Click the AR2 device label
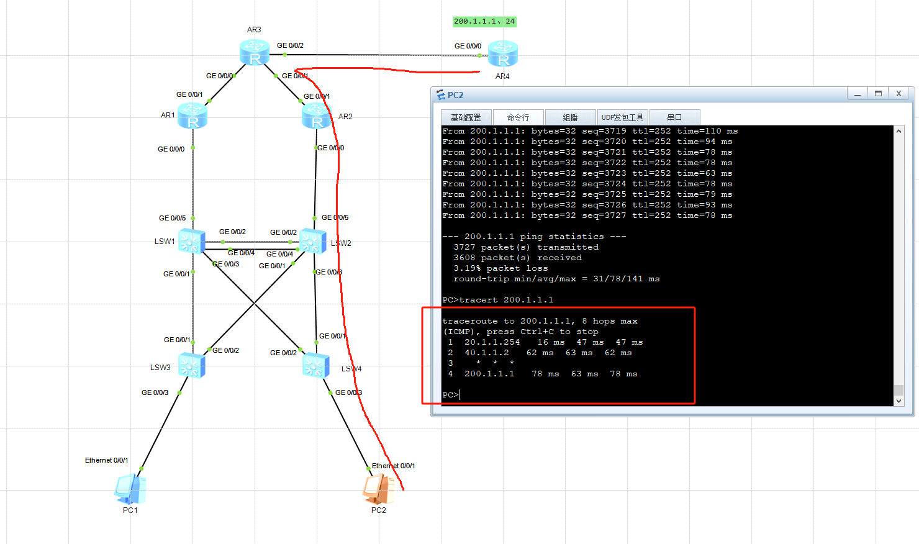The height and width of the screenshot is (544, 919). tap(345, 117)
